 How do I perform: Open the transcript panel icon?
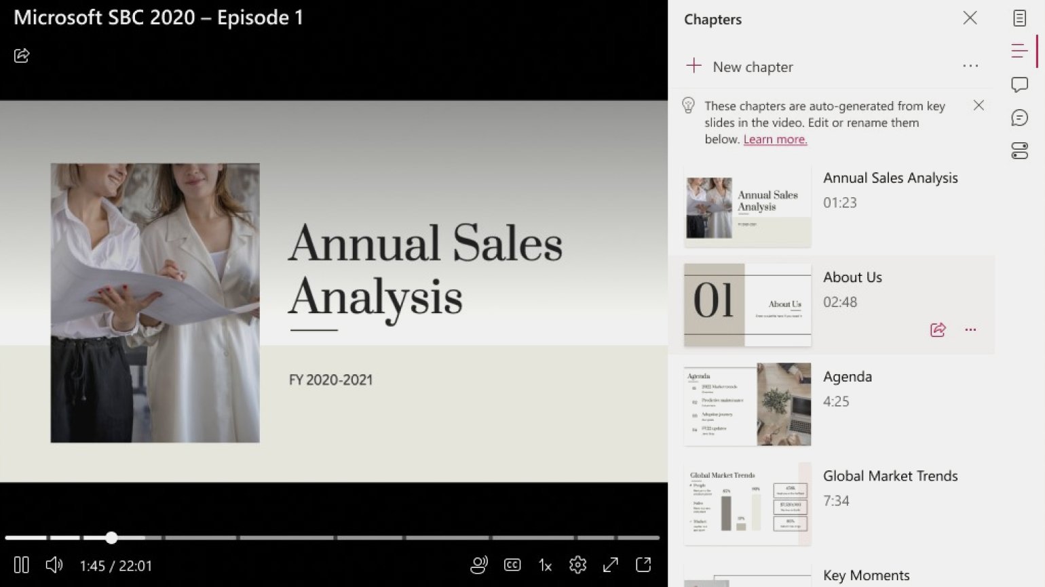[x=1019, y=18]
